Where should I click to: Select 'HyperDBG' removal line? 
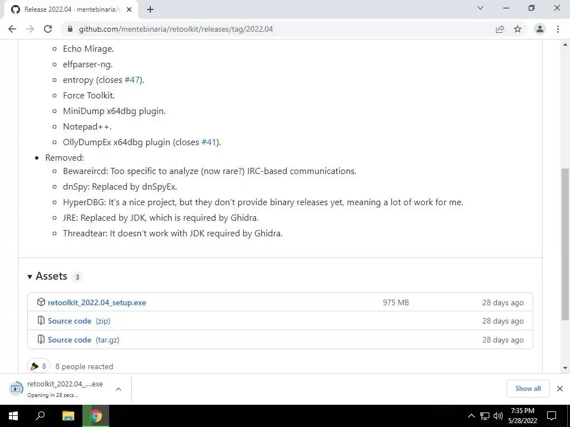pos(263,202)
